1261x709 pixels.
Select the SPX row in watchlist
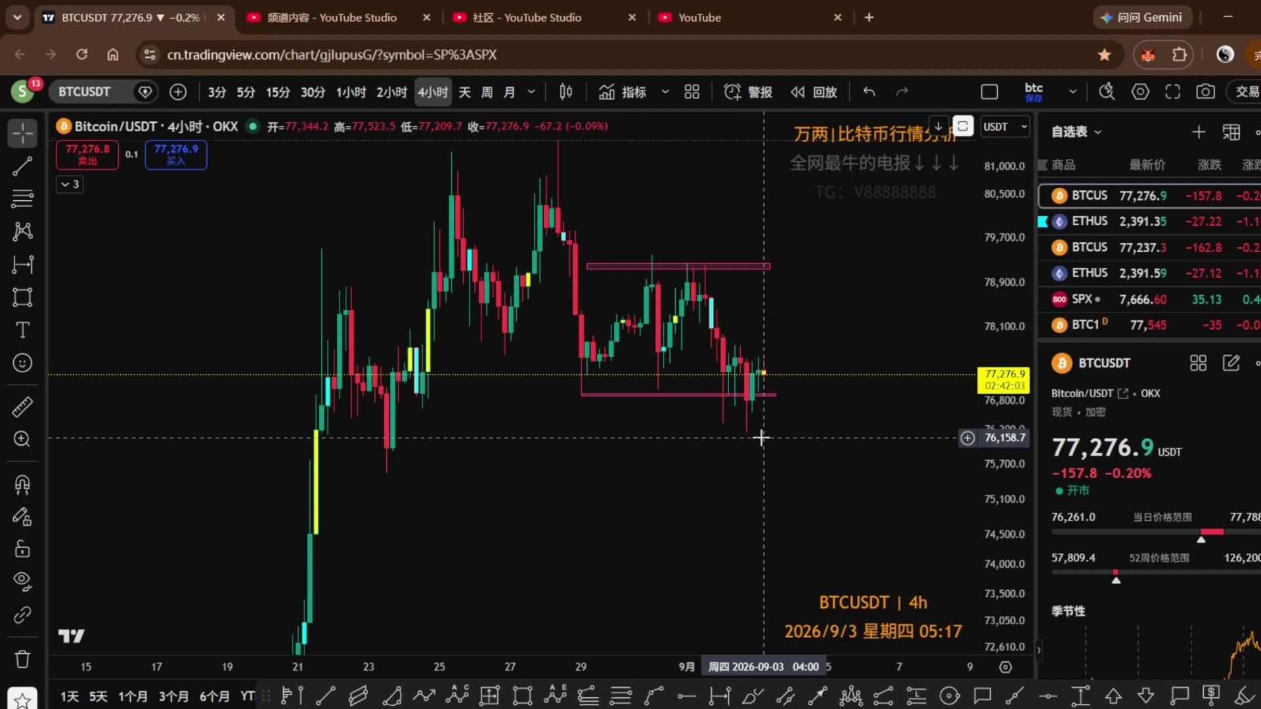tap(1149, 299)
